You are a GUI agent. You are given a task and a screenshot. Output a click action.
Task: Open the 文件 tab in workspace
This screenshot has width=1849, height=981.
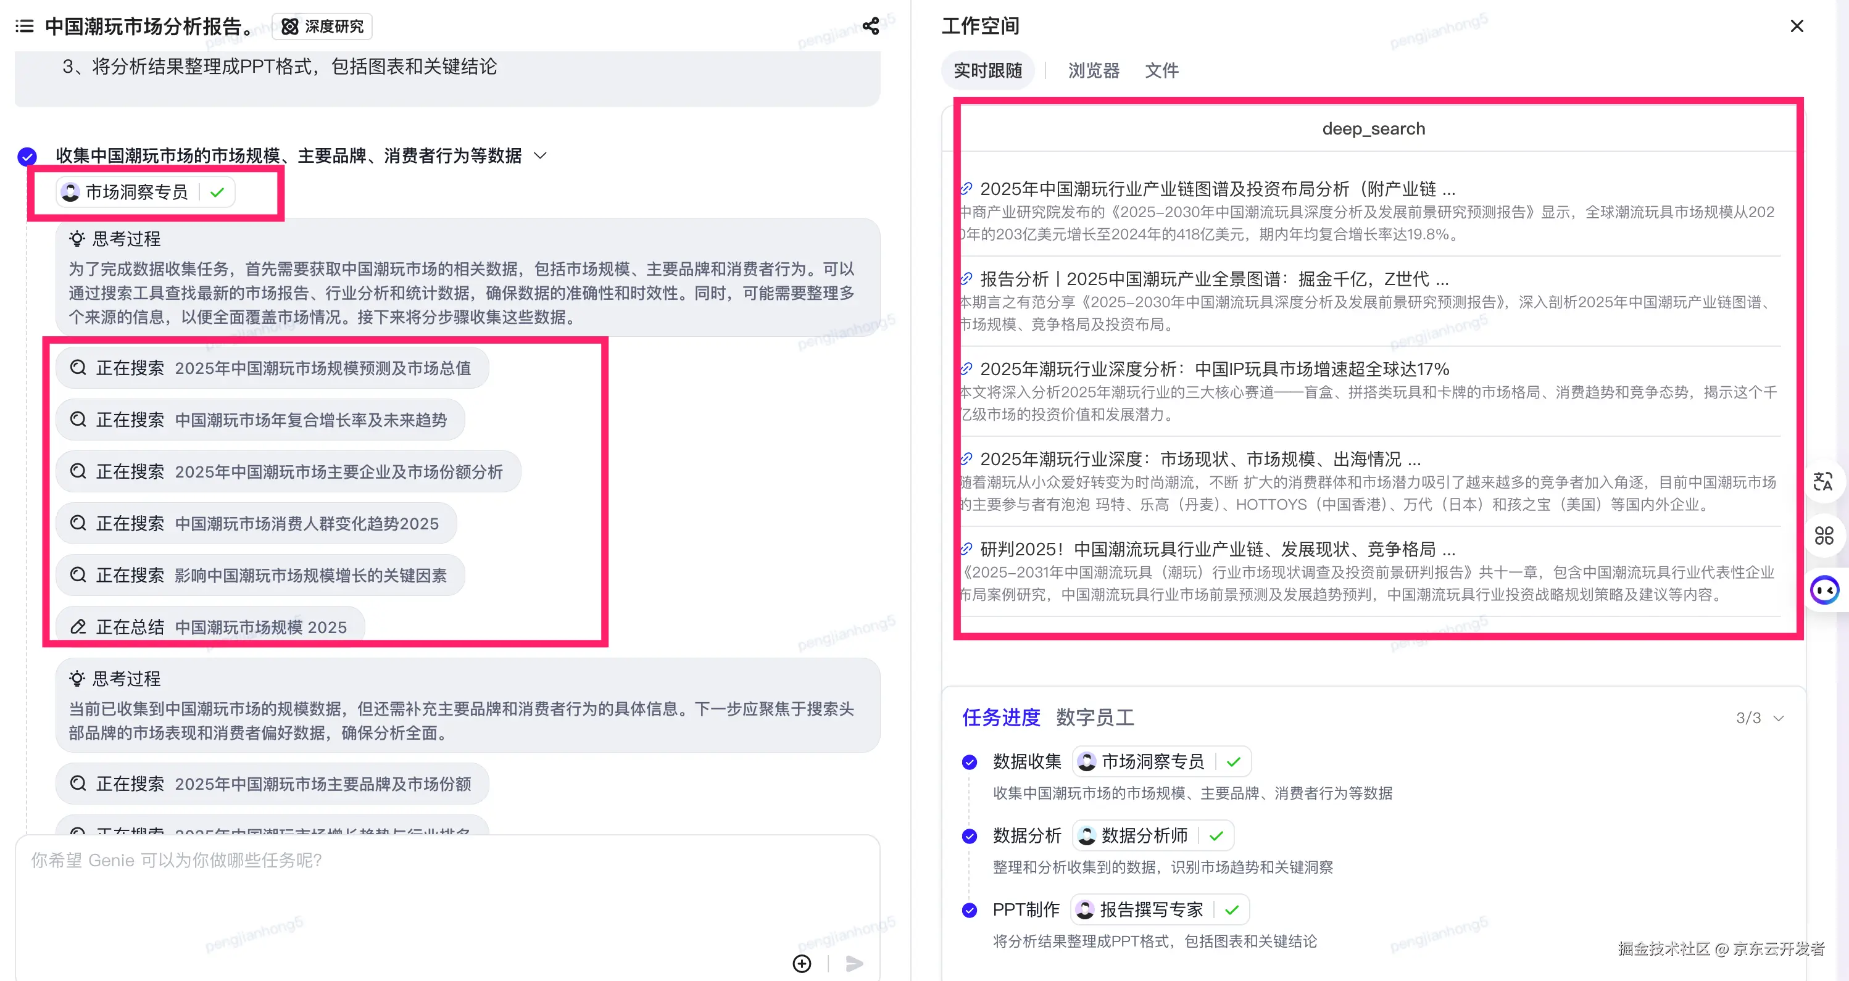coord(1161,70)
